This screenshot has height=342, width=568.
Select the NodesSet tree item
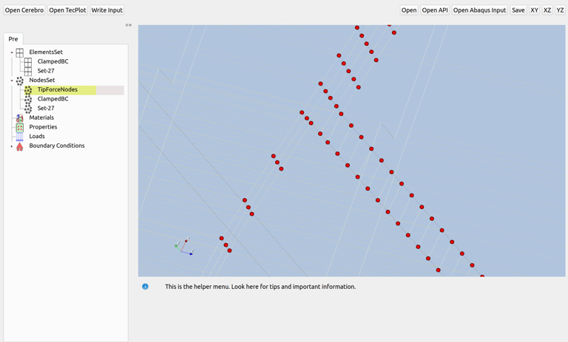pos(42,81)
